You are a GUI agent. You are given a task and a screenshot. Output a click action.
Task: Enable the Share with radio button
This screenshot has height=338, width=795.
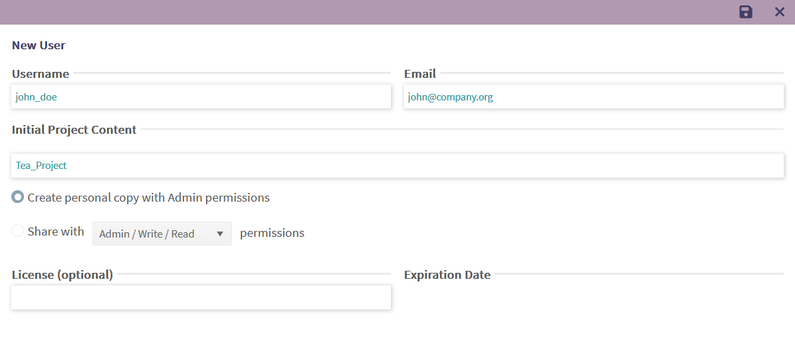coord(18,232)
